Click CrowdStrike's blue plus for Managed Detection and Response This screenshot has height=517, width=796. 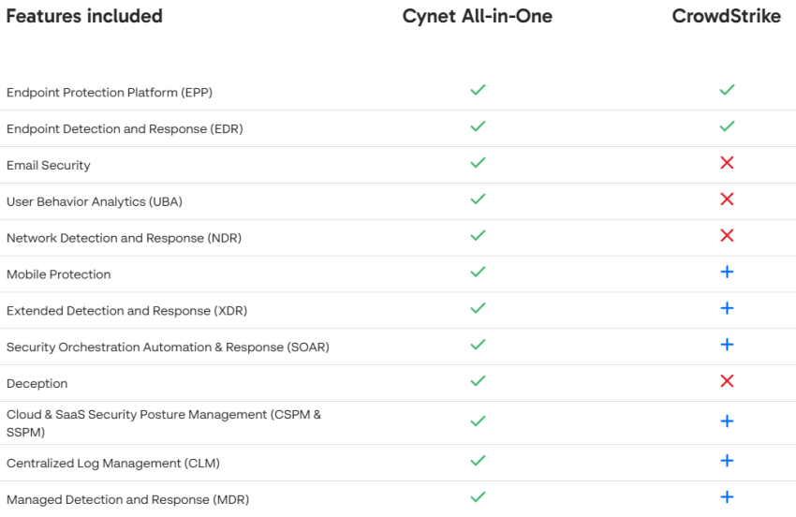tap(727, 497)
